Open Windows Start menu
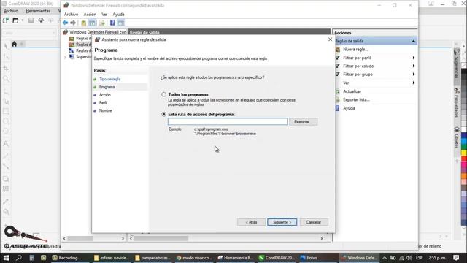Viewport: 467px width, 263px height. pos(7,258)
